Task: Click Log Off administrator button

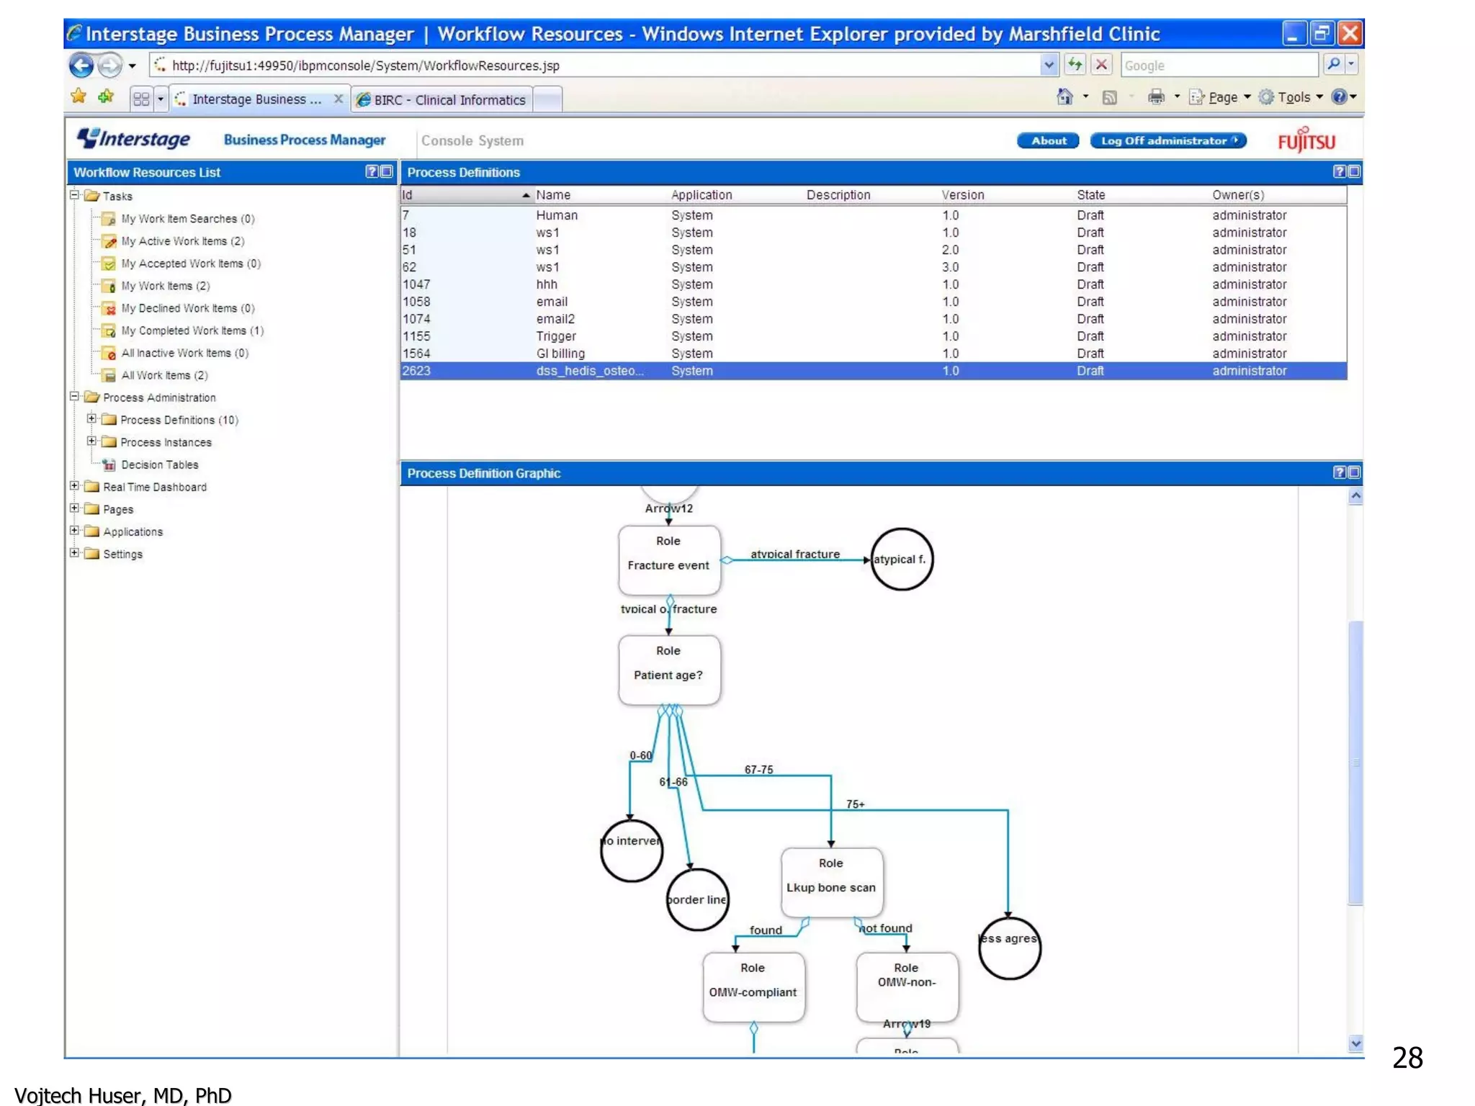Action: coord(1167,141)
